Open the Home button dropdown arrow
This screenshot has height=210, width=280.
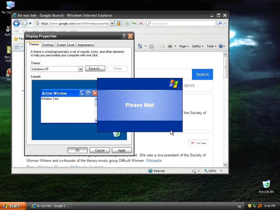pos(145,46)
